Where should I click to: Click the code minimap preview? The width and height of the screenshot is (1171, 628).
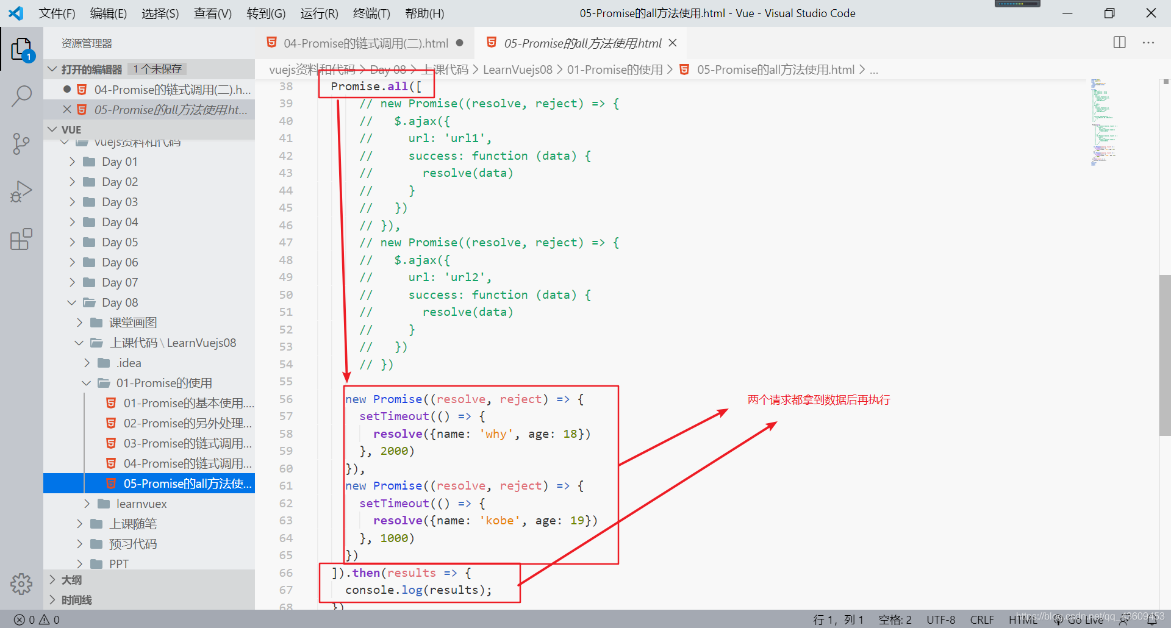tap(1104, 122)
